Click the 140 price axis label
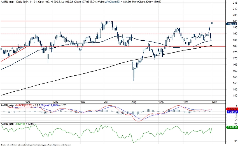 (x=235, y=96)
